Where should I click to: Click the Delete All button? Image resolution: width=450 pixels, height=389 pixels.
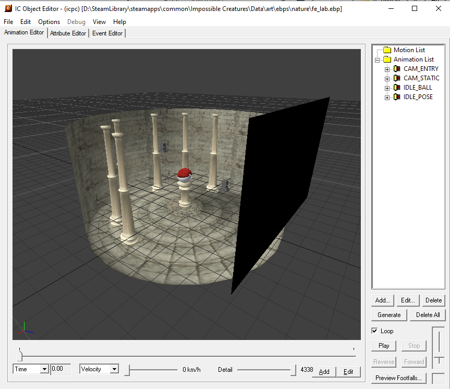(x=428, y=315)
